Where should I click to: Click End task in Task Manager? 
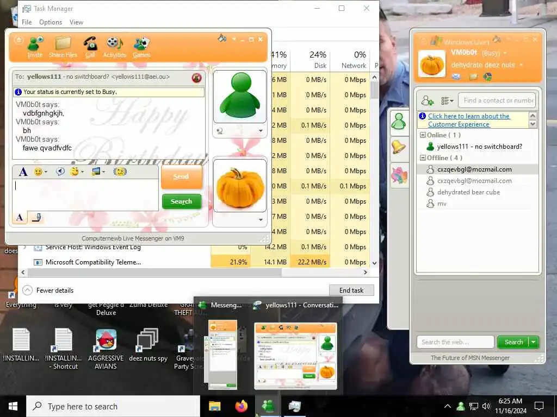coord(351,290)
